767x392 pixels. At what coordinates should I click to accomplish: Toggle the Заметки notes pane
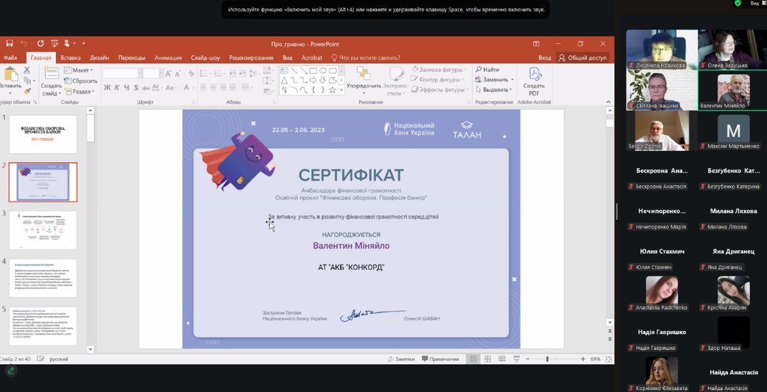[401, 359]
